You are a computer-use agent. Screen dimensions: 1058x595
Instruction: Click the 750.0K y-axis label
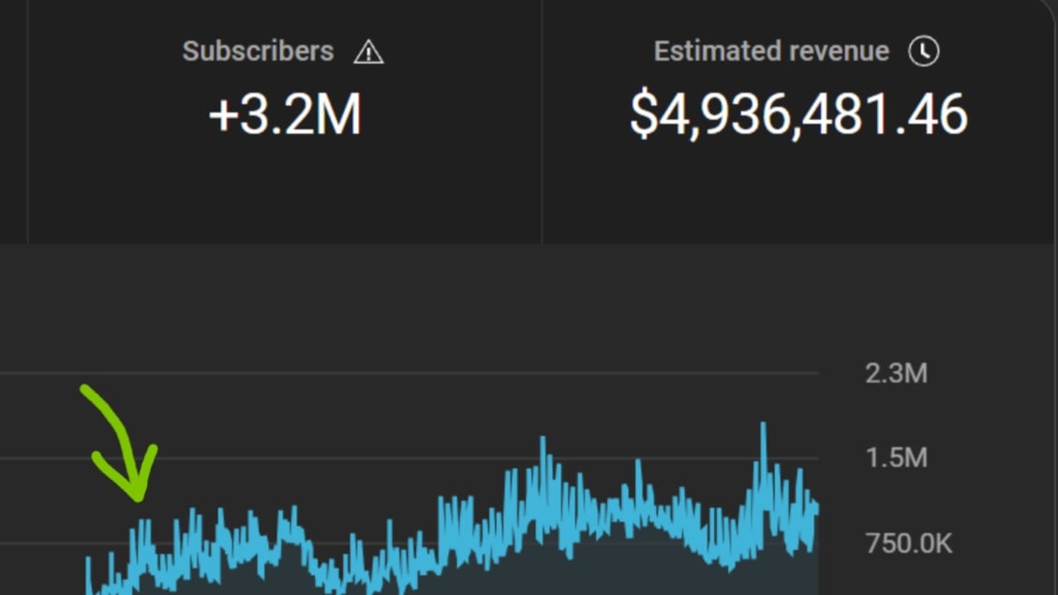[907, 543]
